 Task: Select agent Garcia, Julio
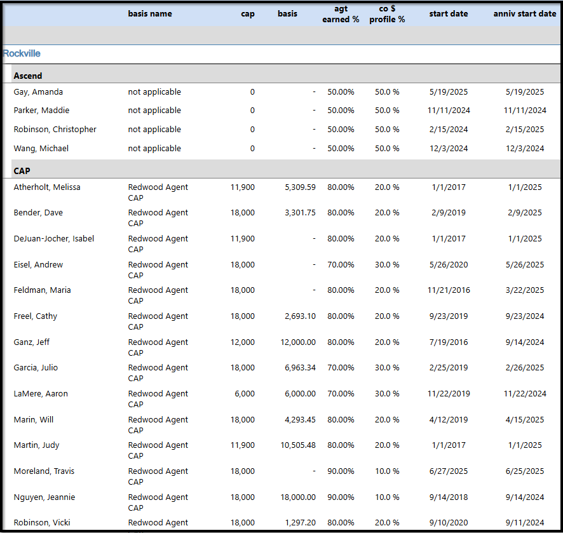36,368
